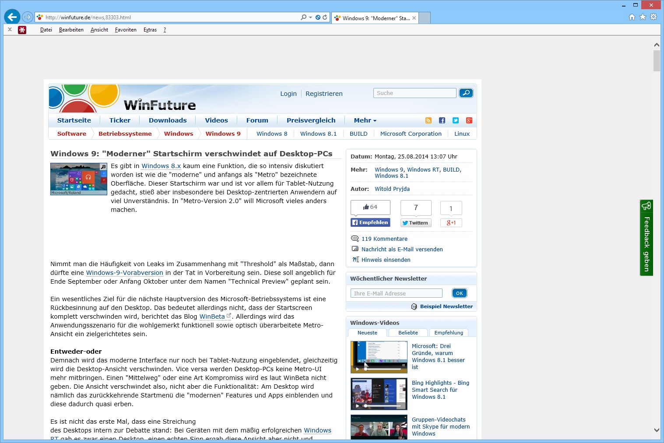
Task: Click the refresh icon in address bar
Action: tap(325, 17)
